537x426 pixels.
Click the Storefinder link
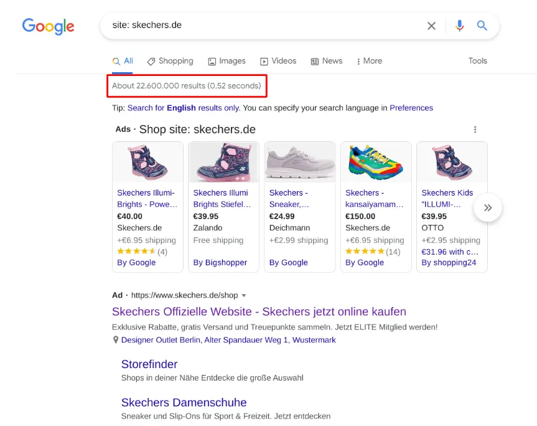149,364
